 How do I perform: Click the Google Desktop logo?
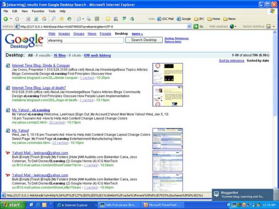coord(24,41)
